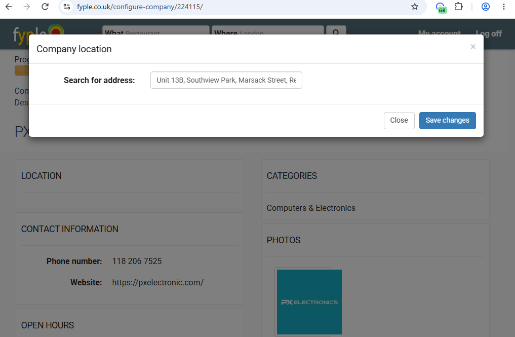This screenshot has width=515, height=337.
Task: Click phone number 118 206 7525
Action: coord(137,261)
